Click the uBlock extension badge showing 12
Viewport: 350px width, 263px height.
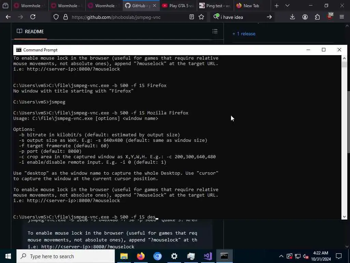[x=330, y=16]
